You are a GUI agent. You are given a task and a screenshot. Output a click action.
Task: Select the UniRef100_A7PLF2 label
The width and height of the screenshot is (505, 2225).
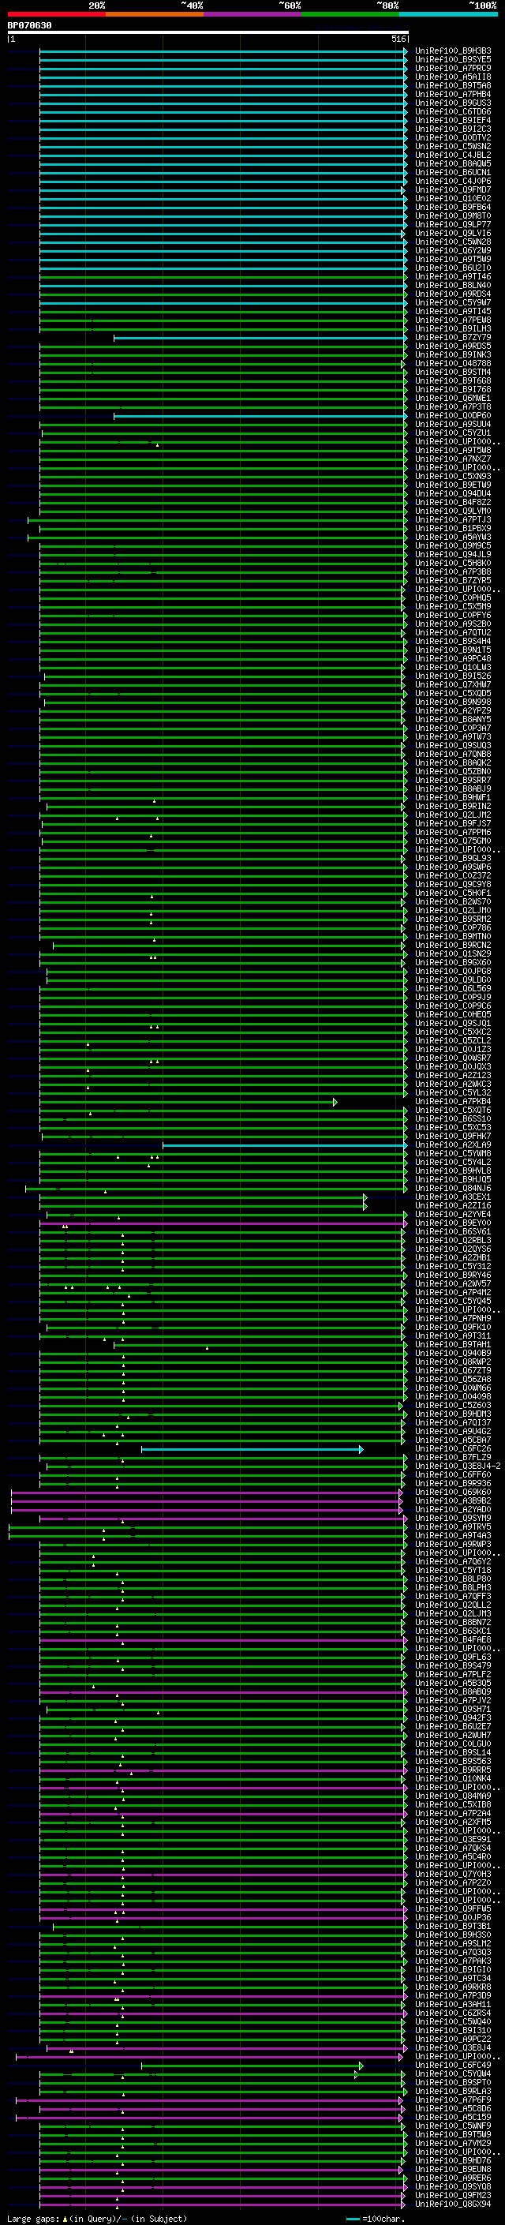(452, 1675)
